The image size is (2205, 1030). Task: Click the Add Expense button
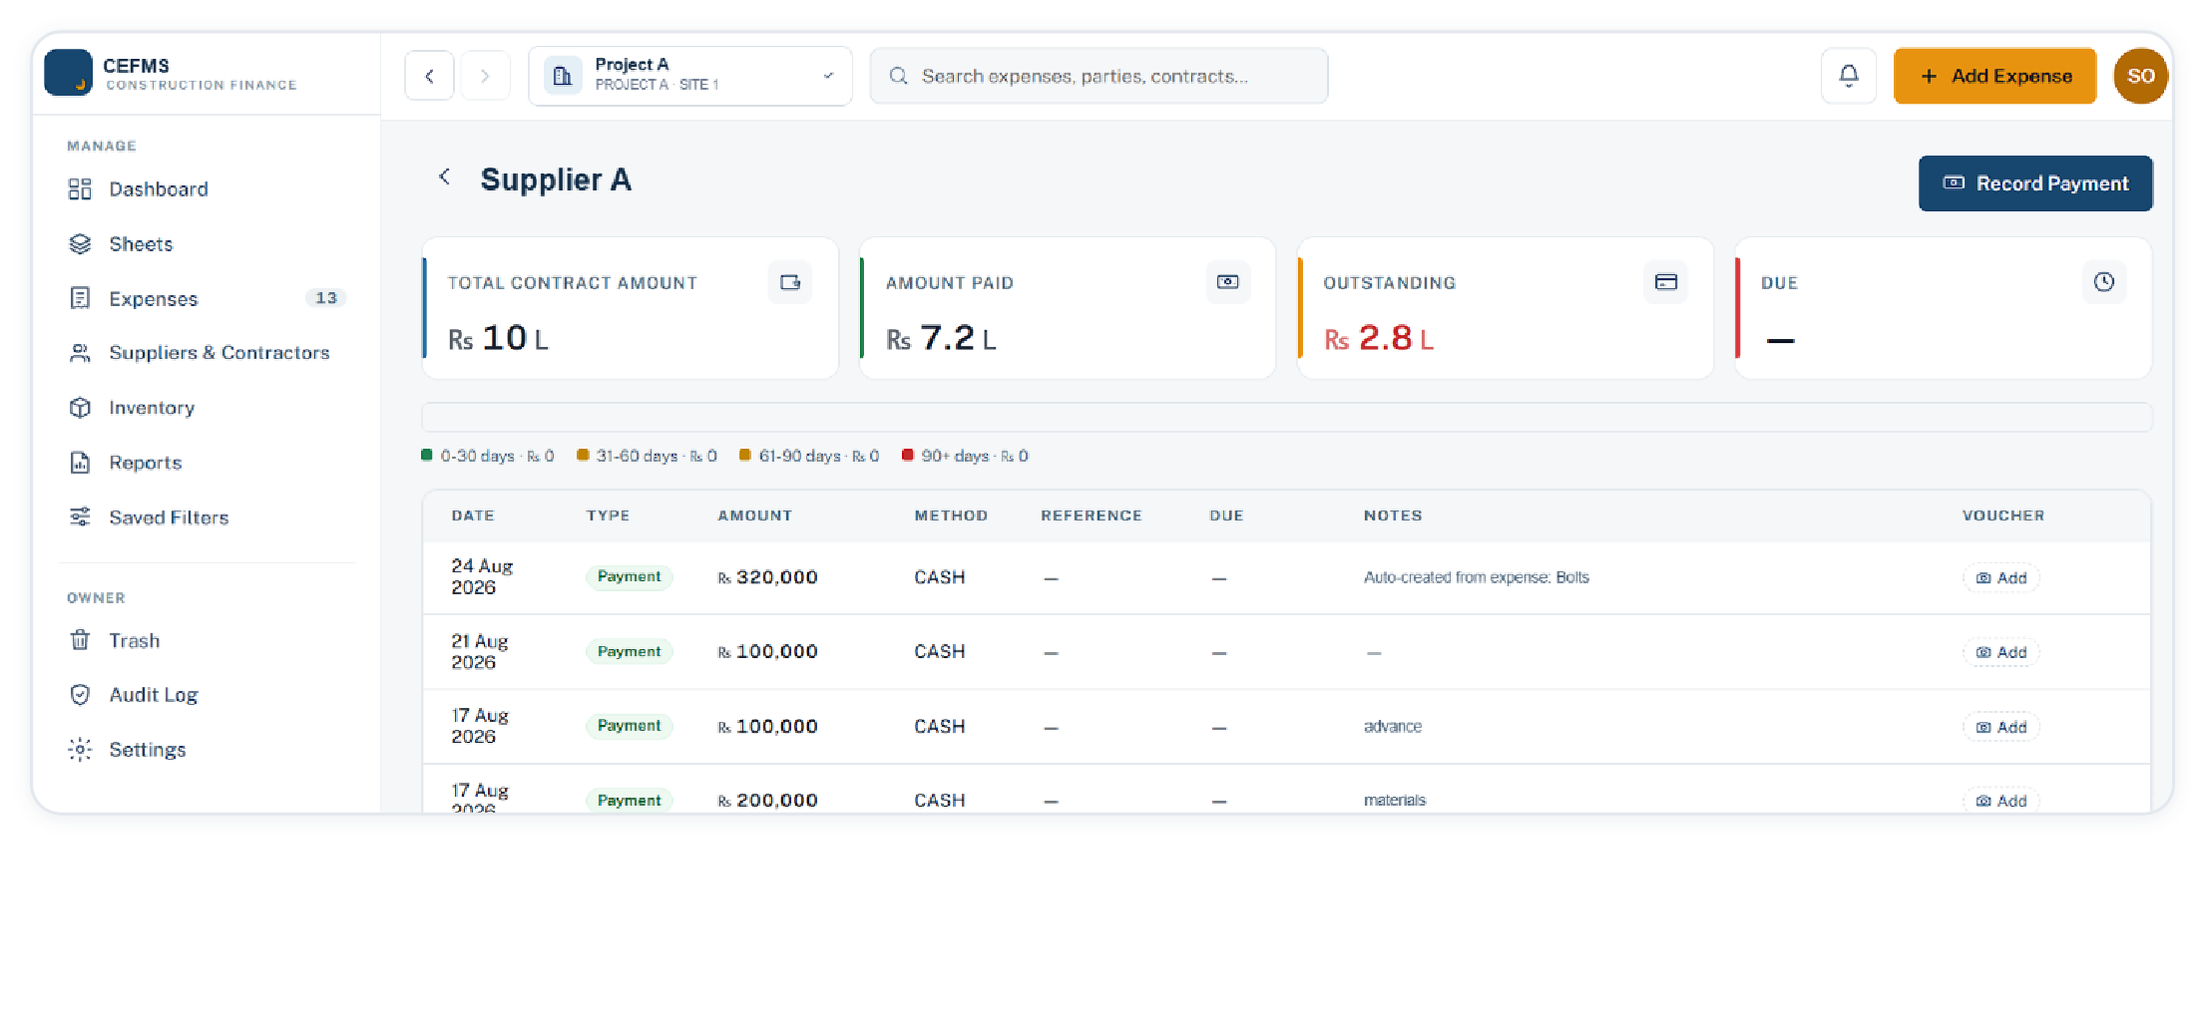pyautogui.click(x=1994, y=76)
